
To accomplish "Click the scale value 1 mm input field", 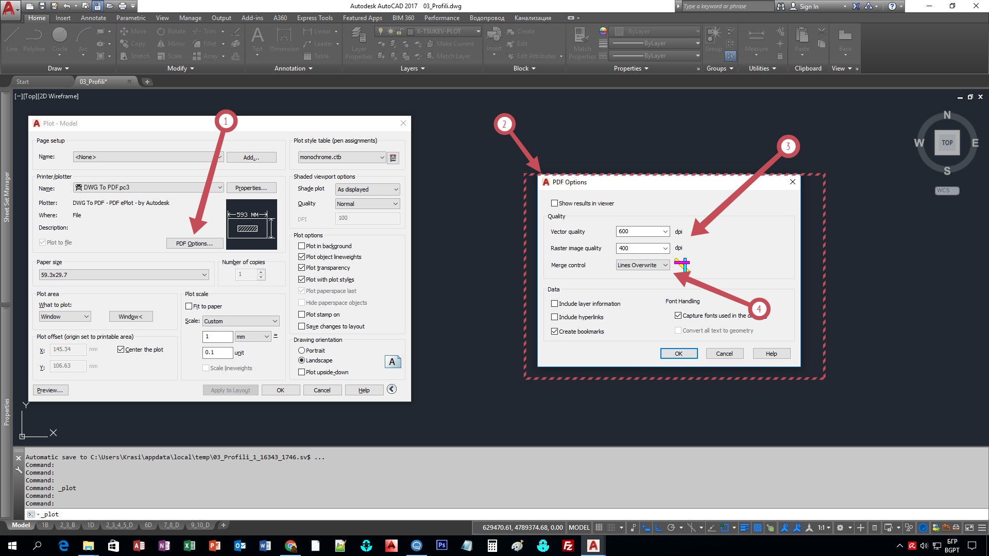I will pyautogui.click(x=217, y=337).
